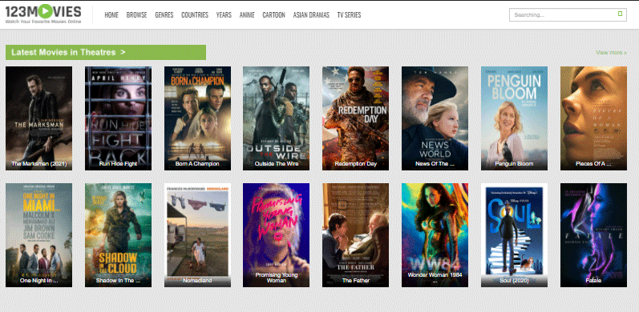Open the Wonder Woman 1984 poster

click(435, 235)
